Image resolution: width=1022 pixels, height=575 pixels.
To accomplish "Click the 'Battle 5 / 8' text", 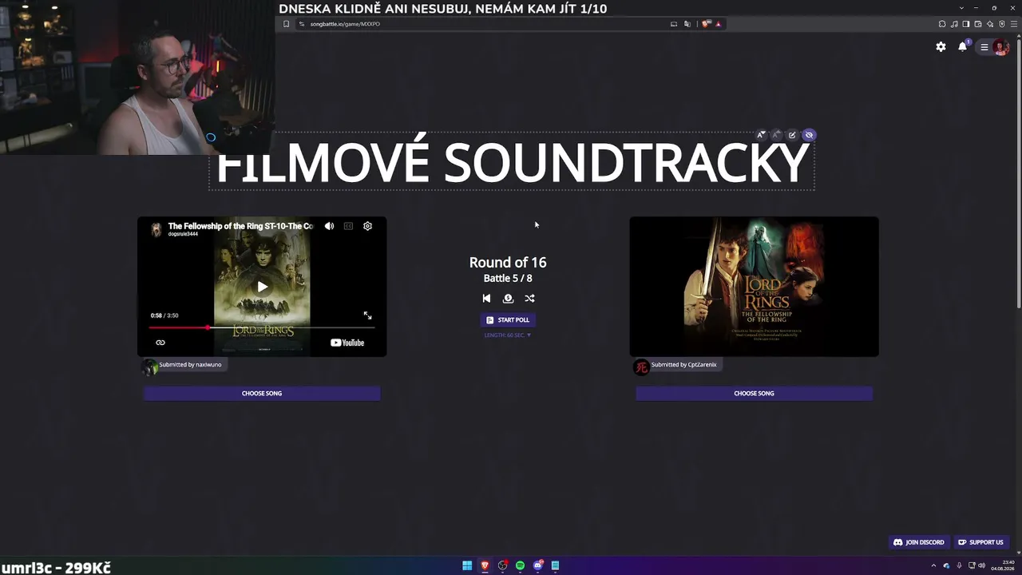I will point(508,278).
